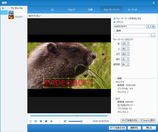Image resolution: width=158 pixels, height=132 pixels.
Task: Switch to the クロップ tab
Action: click(71, 9)
